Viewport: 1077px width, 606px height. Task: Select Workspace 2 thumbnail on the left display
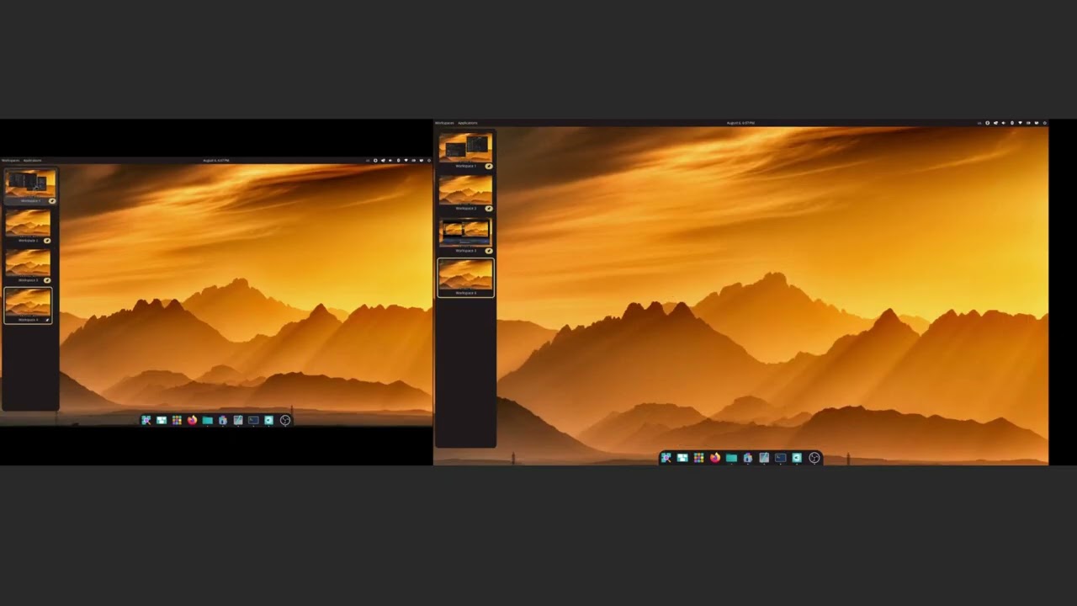pyautogui.click(x=28, y=224)
